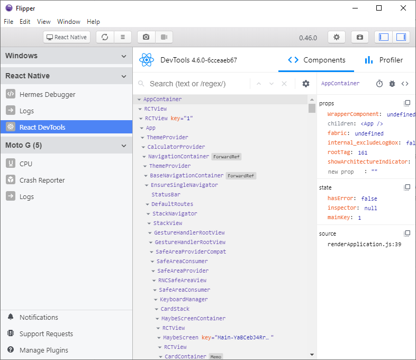
Task: Select the SafeAreaProviderCompat component
Action: coord(191,252)
